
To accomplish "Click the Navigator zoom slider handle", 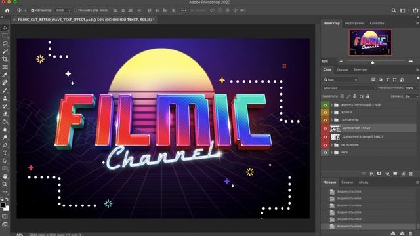I will 373,62.
